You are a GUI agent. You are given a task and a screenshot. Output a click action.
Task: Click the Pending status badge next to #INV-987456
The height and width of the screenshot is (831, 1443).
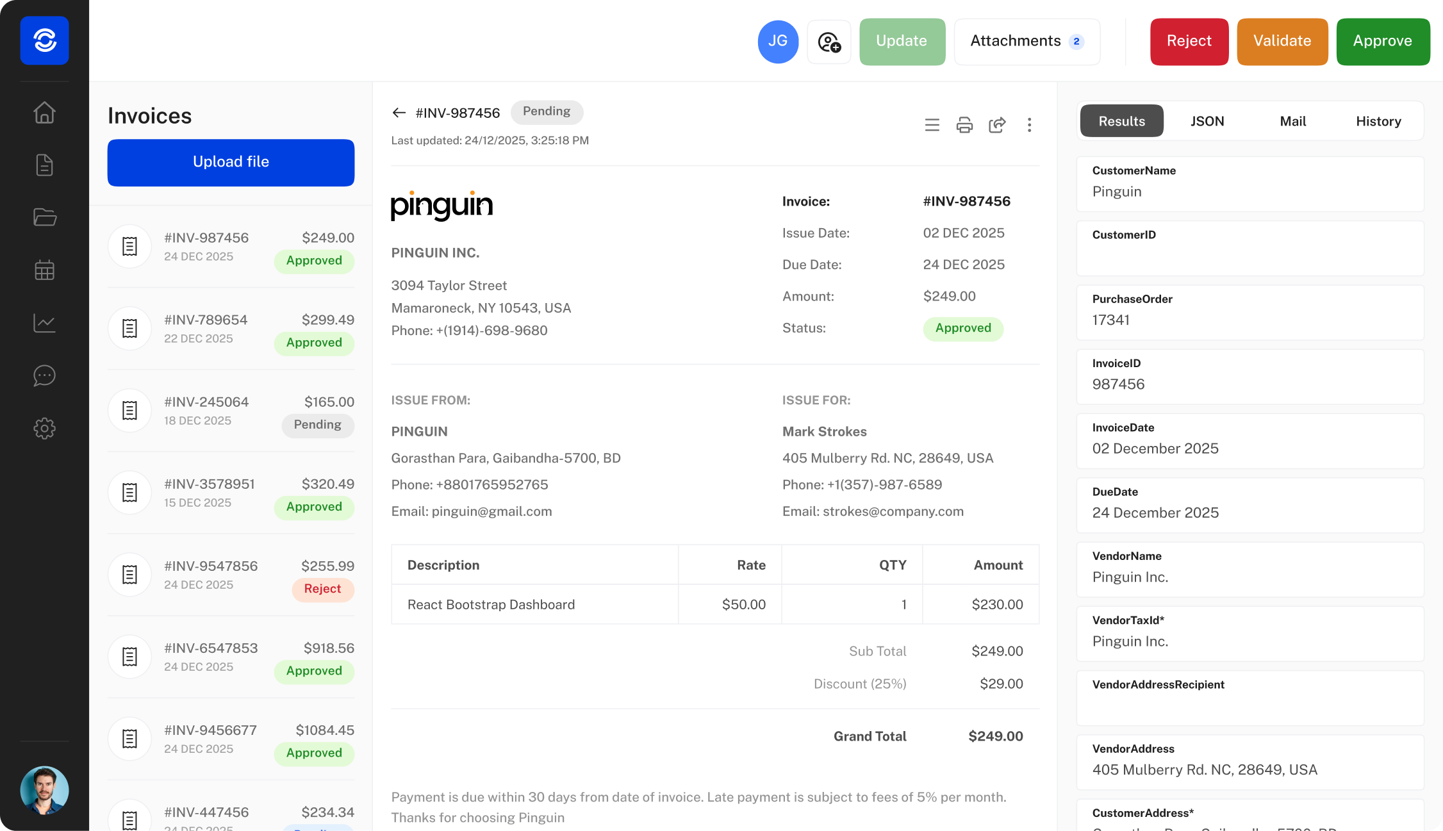(x=547, y=111)
